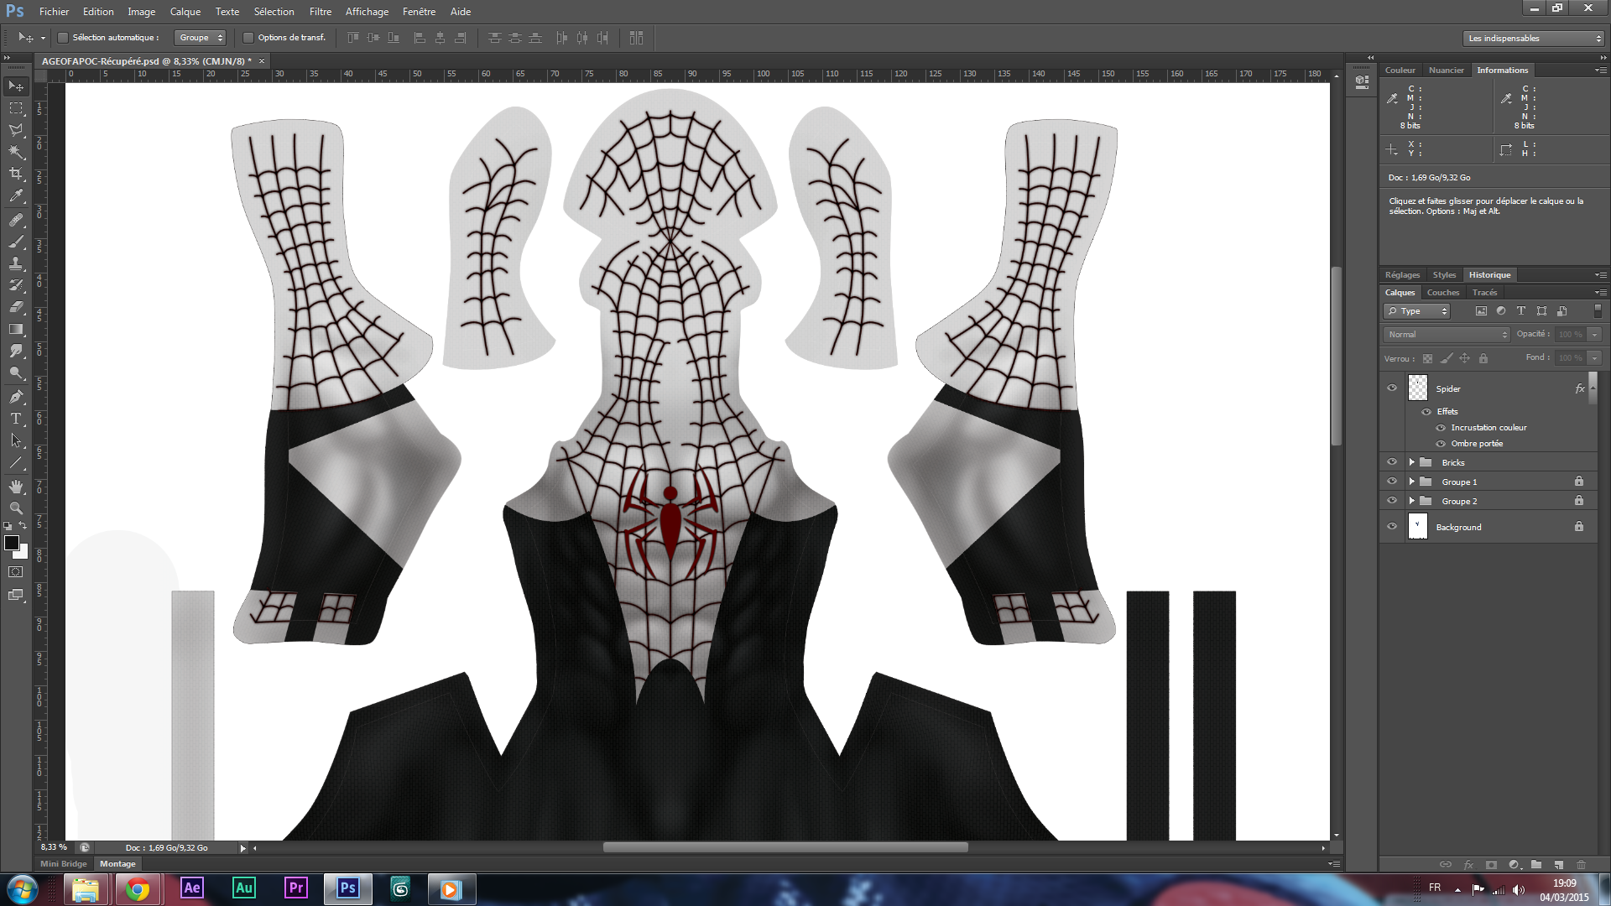Enable Sélection automatique checkbox
This screenshot has height=906, width=1611.
coord(62,38)
